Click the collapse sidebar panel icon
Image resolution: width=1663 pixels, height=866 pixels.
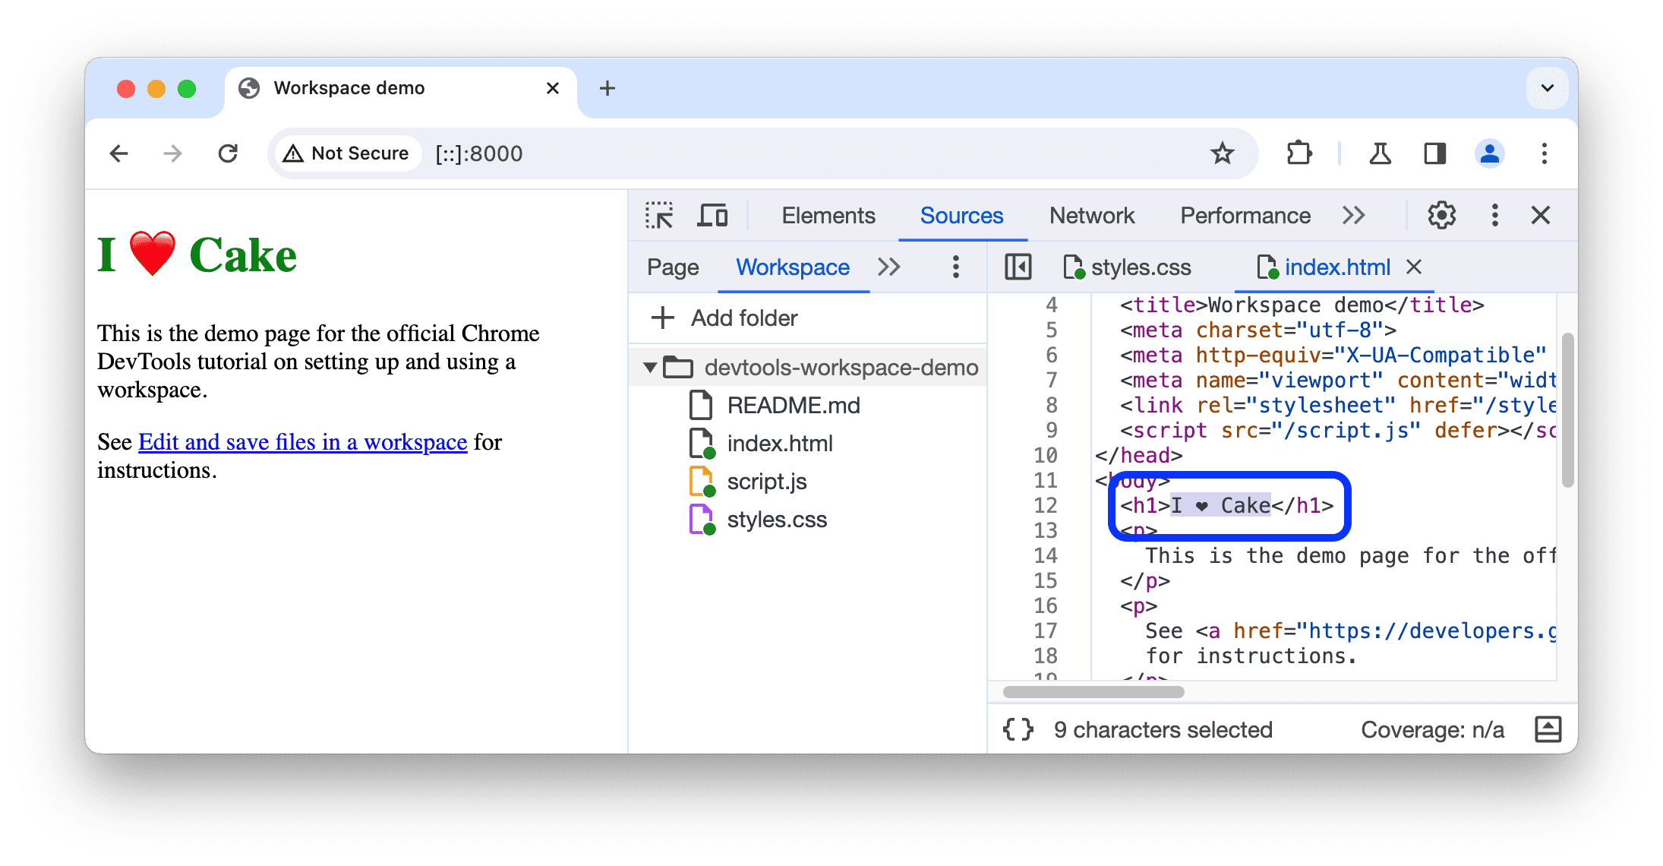click(x=1016, y=267)
